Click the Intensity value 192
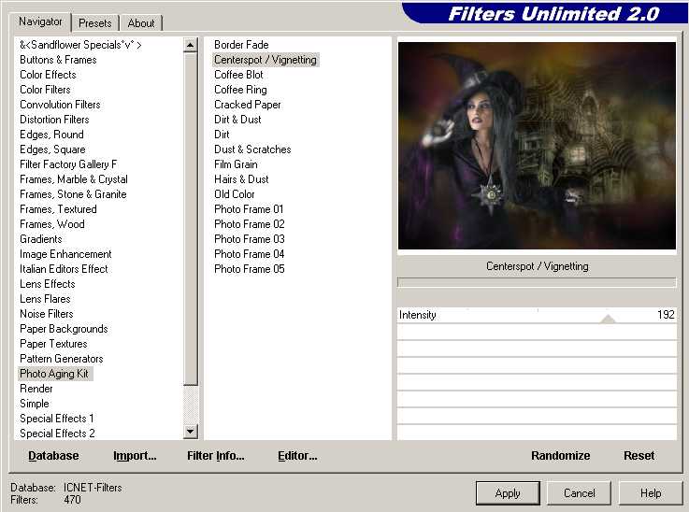Screen dimensions: 689x512 (x=666, y=315)
